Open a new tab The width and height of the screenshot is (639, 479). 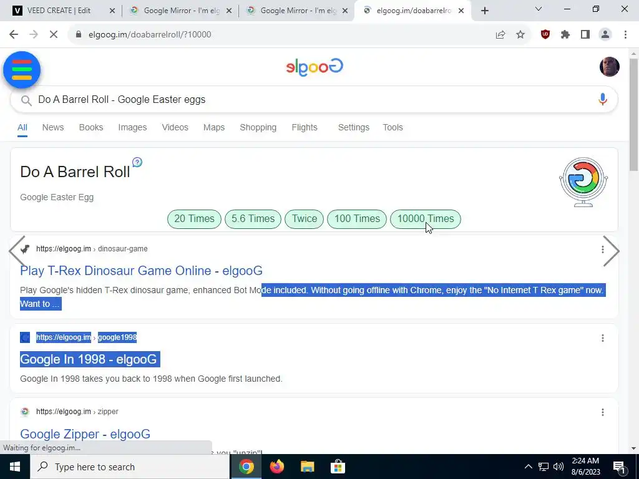[x=484, y=11]
